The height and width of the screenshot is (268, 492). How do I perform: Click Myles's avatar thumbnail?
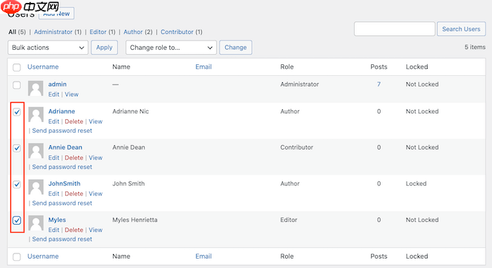[x=35, y=223]
